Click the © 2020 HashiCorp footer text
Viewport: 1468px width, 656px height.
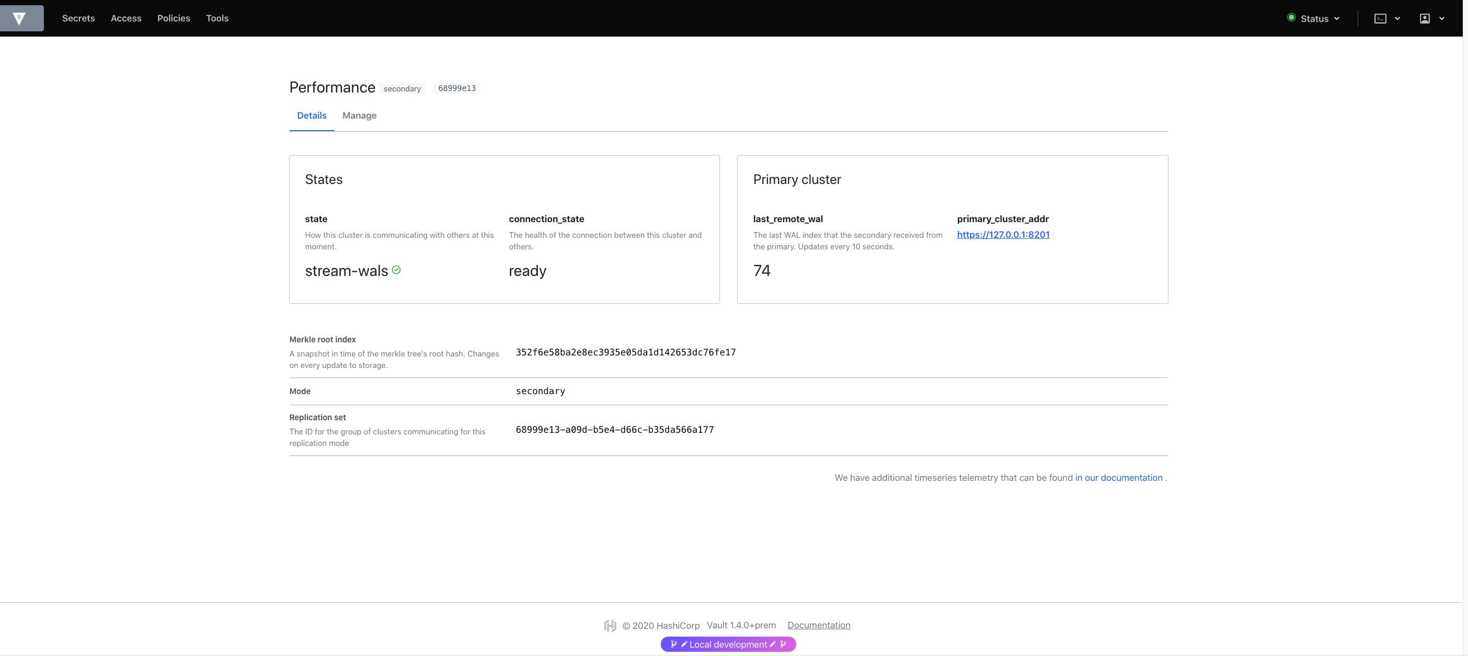[x=661, y=626]
